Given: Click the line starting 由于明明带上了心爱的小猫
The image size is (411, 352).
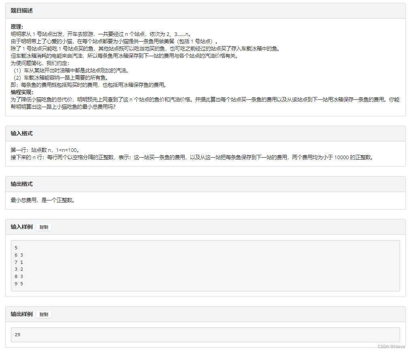Looking at the screenshot, I should pos(114,41).
